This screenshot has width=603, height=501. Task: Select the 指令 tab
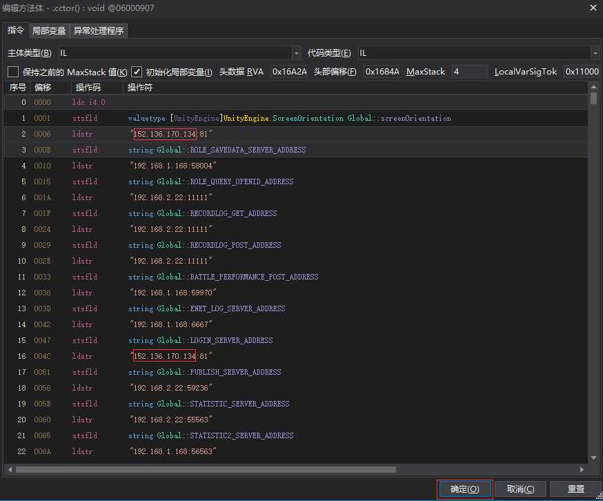(15, 31)
